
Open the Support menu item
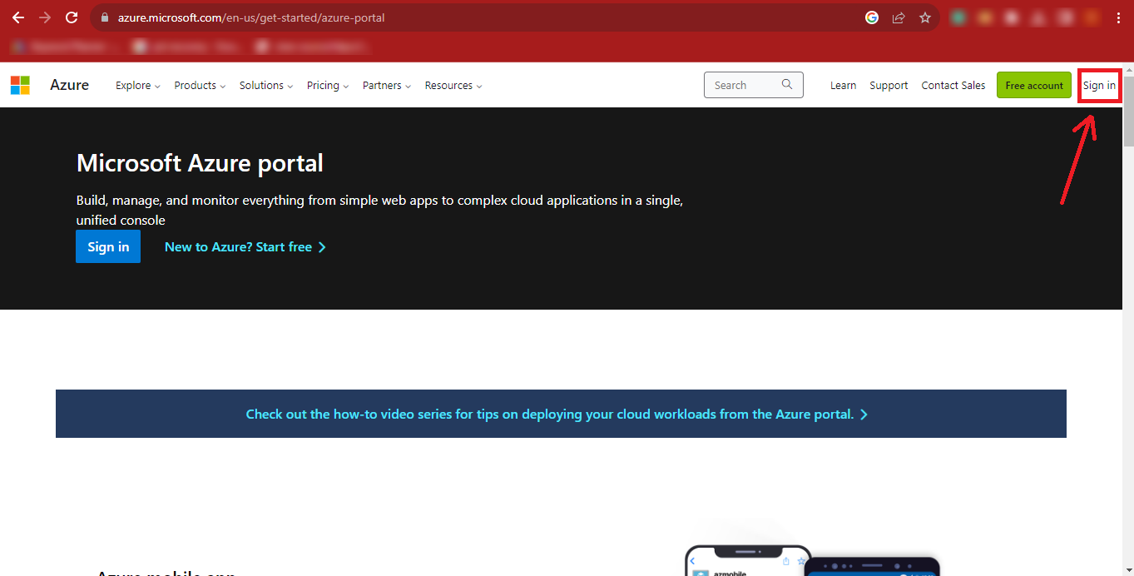pos(889,86)
